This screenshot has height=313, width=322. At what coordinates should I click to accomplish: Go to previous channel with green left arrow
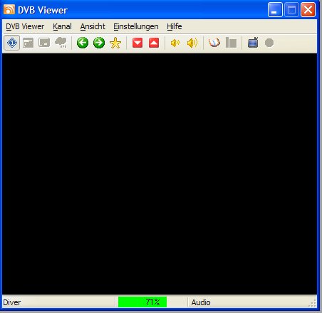pos(83,43)
